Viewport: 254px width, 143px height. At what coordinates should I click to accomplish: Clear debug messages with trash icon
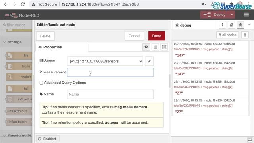(x=245, y=35)
